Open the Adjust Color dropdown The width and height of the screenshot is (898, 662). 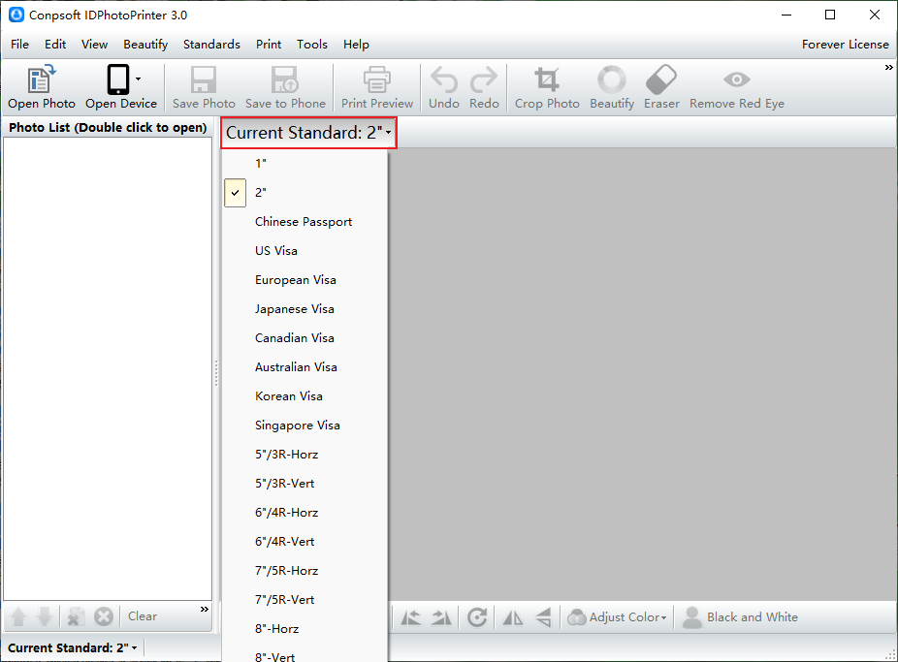pyautogui.click(x=617, y=617)
